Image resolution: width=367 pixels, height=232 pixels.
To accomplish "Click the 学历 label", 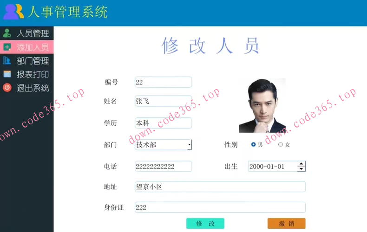I will (x=110, y=123).
